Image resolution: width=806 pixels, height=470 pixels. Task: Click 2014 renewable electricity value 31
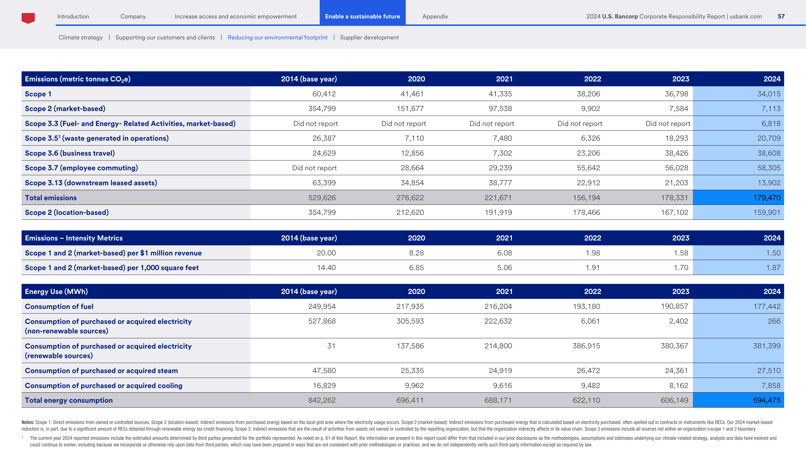(331, 346)
